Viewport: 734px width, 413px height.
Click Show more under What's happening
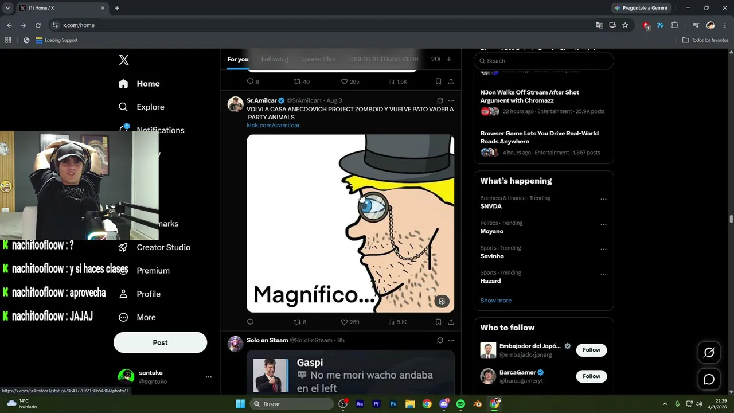tap(495, 301)
